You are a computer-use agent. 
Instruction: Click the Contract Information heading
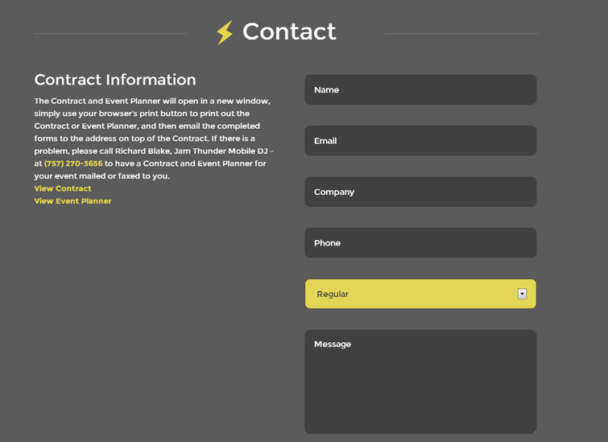click(x=115, y=80)
